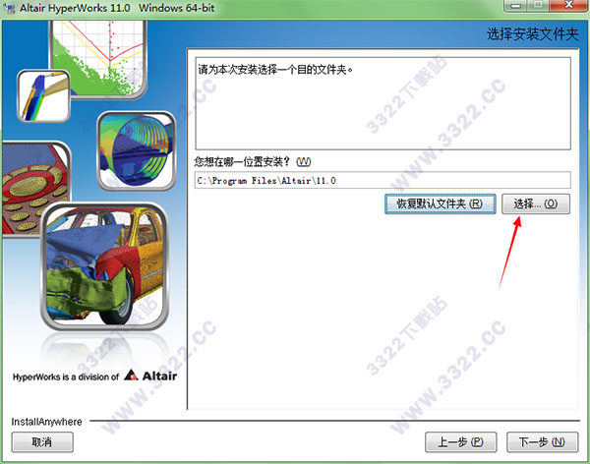This screenshot has height=464, width=590.
Task: Click the blue cylinder mesh thumbnail
Action: [137, 150]
